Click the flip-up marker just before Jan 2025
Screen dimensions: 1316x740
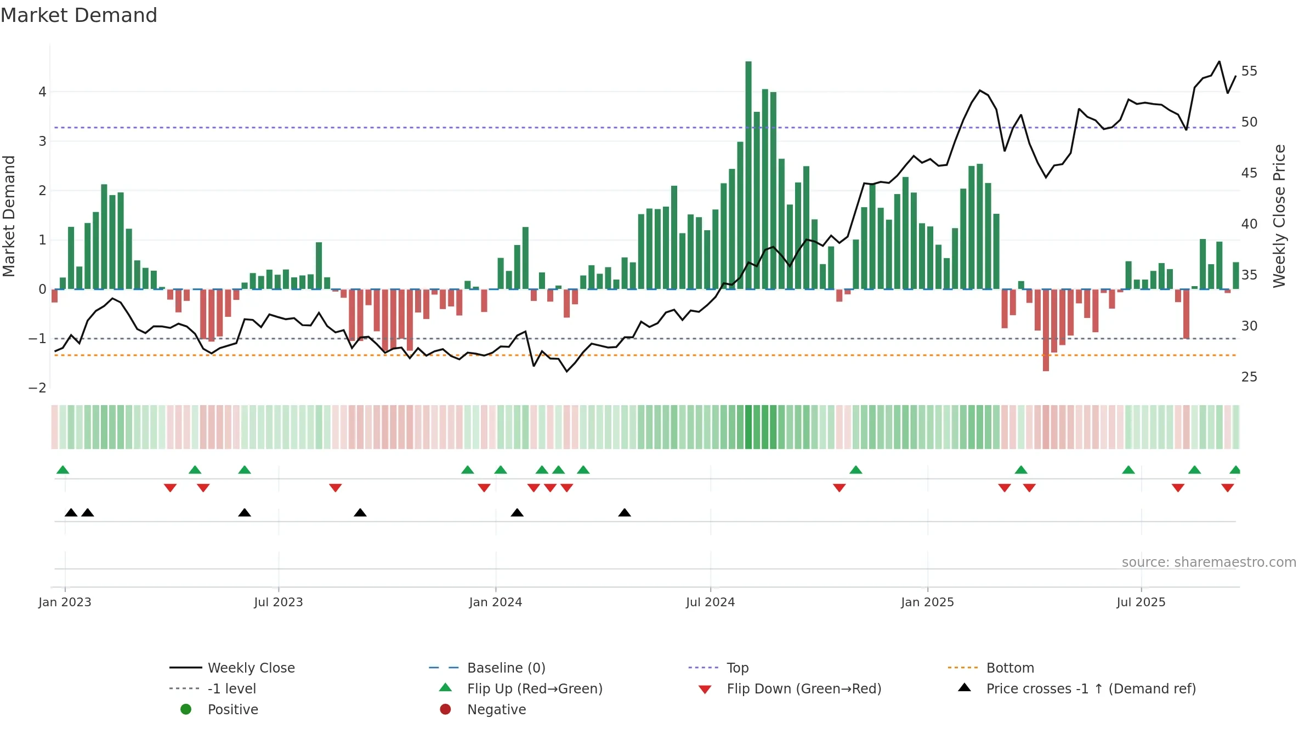point(856,470)
